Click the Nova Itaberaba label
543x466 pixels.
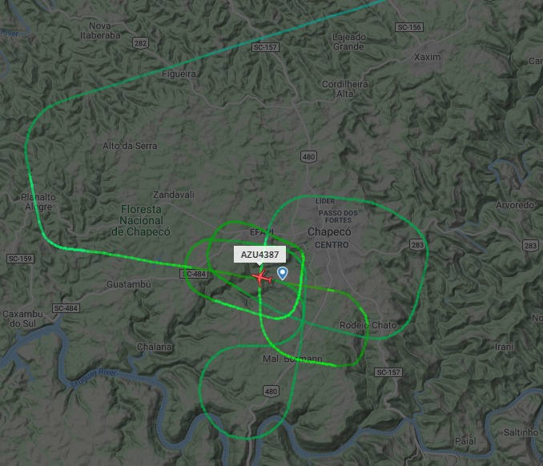tap(100, 30)
